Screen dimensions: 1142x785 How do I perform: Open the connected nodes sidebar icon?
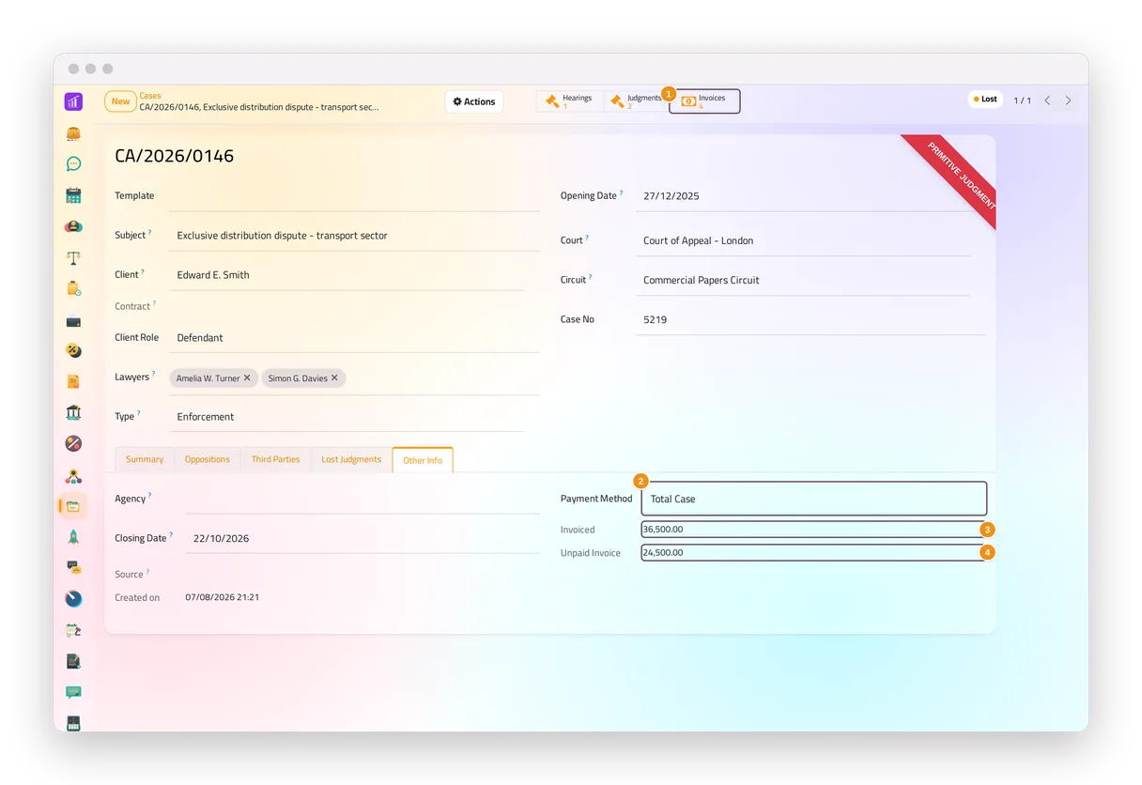point(73,475)
